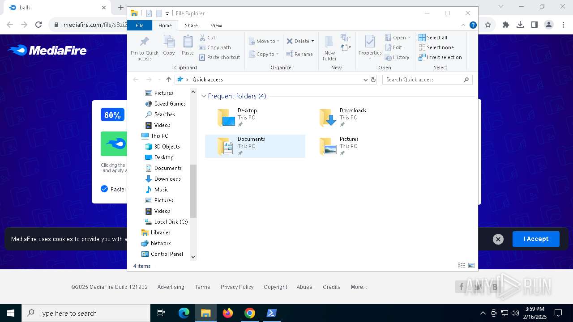Minimize the ribbon chevron

tap(463, 25)
